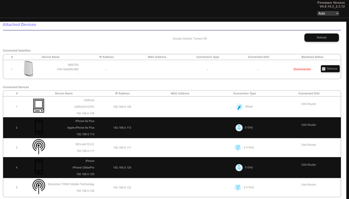Click the 2.4 GHz WiFi icon for Shenzhen TINNO
Screen dimensions: 349x199
click(x=238, y=187)
